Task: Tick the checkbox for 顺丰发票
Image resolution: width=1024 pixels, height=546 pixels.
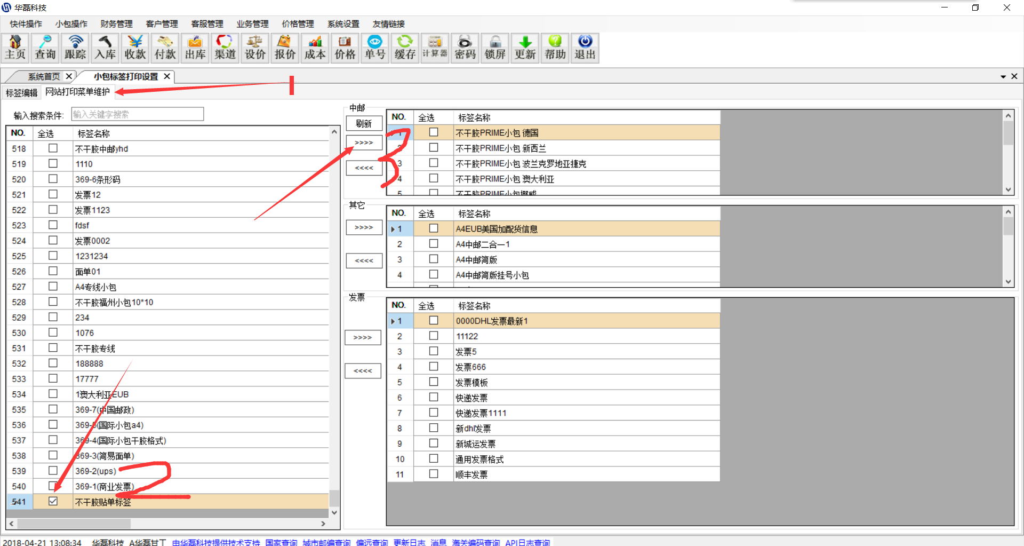Action: pos(434,474)
